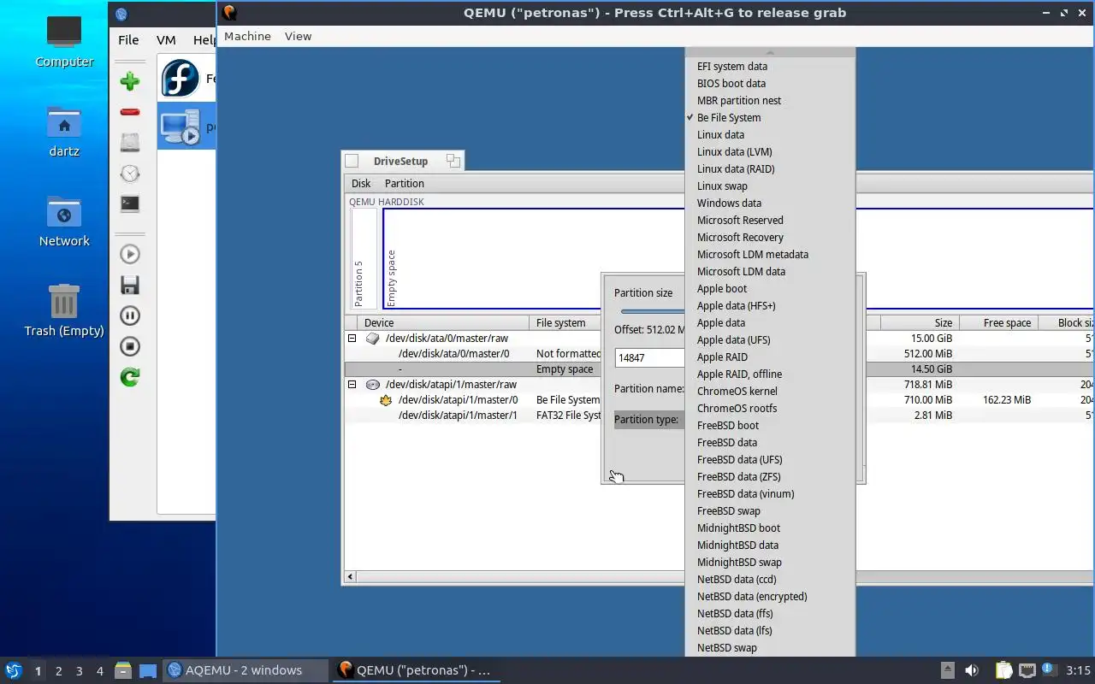The image size is (1095, 684).
Task: Select MidnightBSD boot partition type
Action: (770, 528)
